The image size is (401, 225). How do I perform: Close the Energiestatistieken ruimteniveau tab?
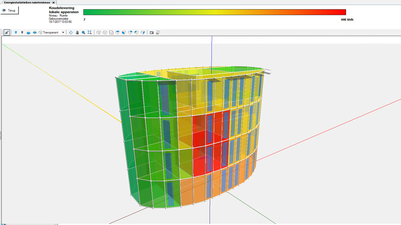pyautogui.click(x=54, y=2)
